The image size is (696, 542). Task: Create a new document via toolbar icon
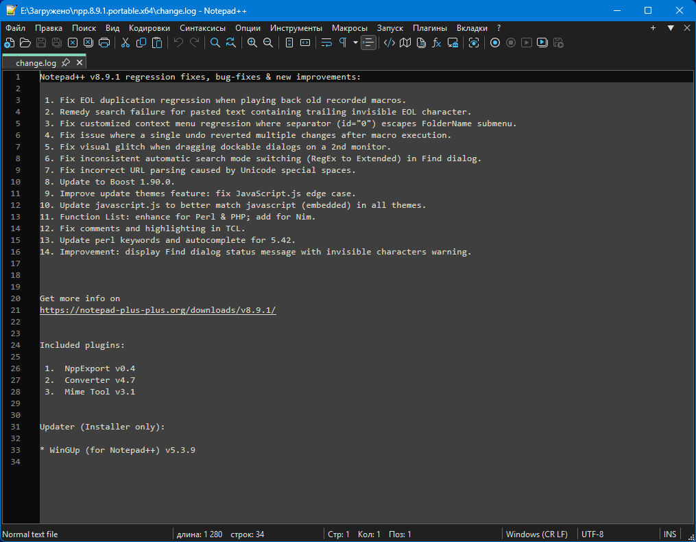coord(9,43)
